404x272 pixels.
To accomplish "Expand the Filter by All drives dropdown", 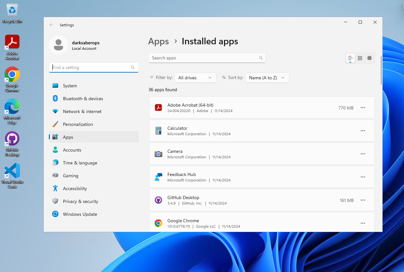I will 195,78.
